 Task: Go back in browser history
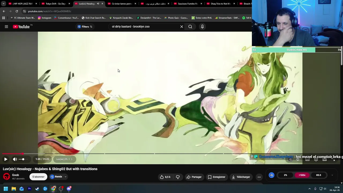point(4,11)
